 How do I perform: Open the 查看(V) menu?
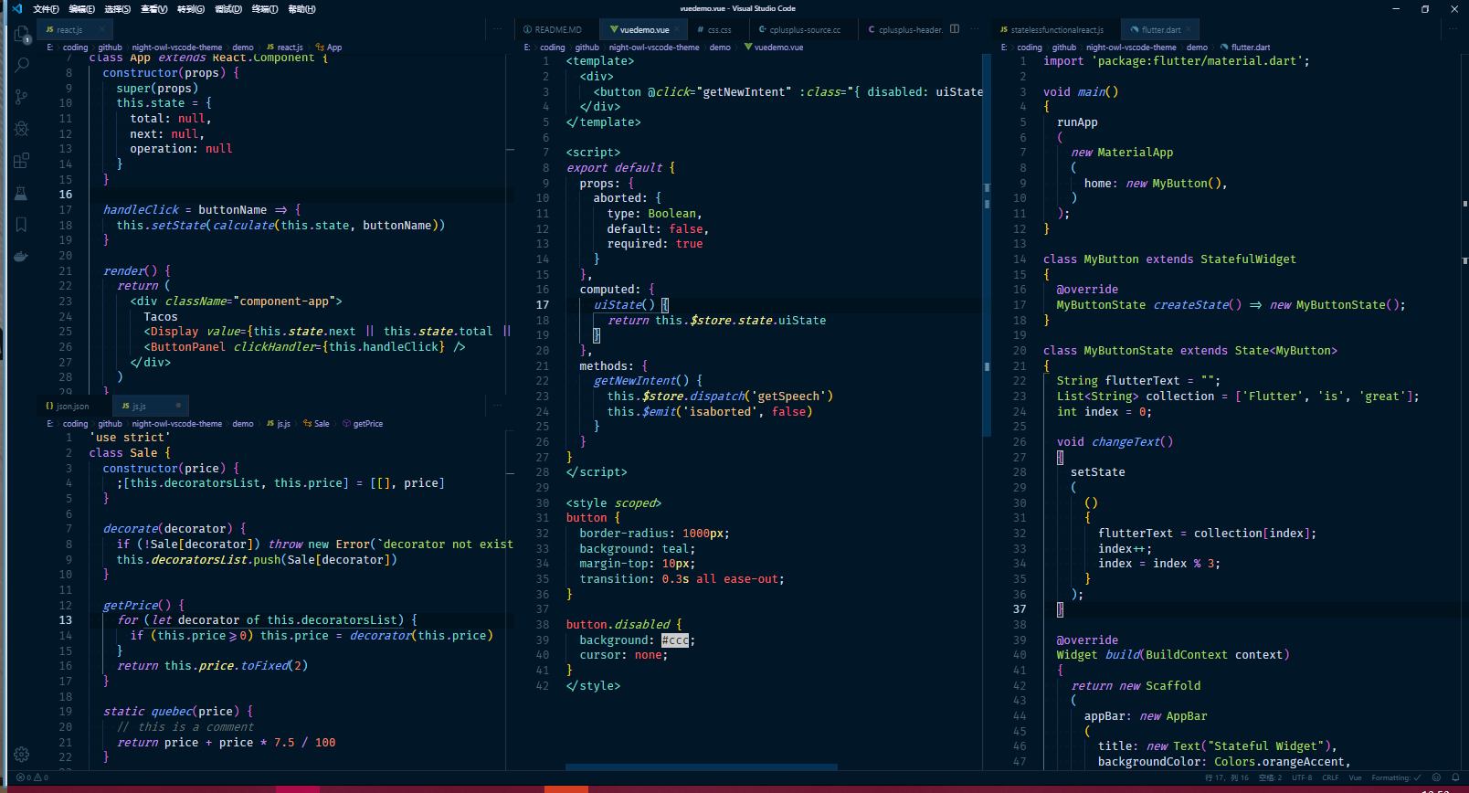coord(153,8)
